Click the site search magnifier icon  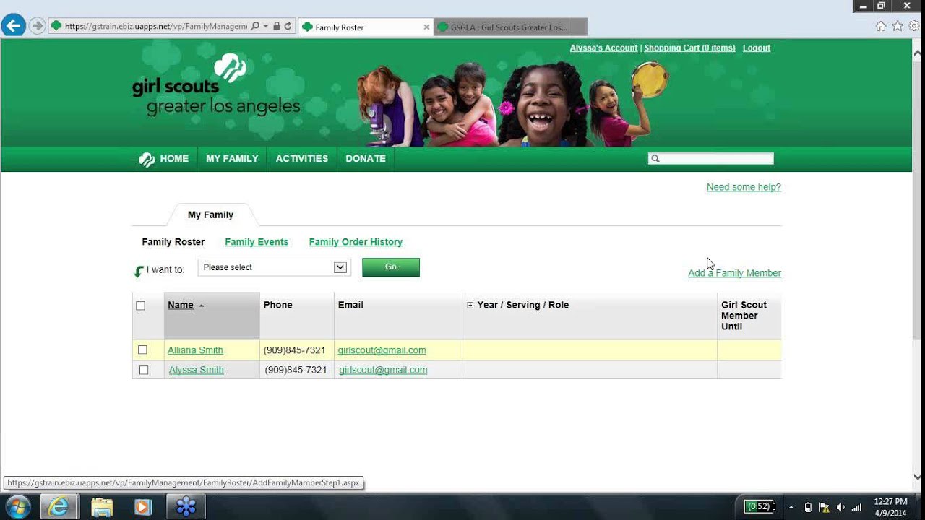[655, 159]
